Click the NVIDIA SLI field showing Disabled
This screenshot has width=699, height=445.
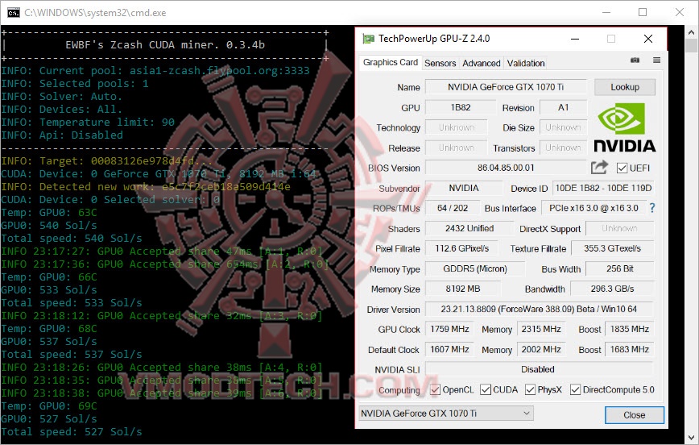tap(538, 369)
